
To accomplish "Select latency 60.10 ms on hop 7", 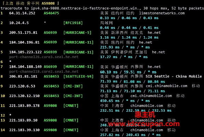I will (x=109, y=72).
